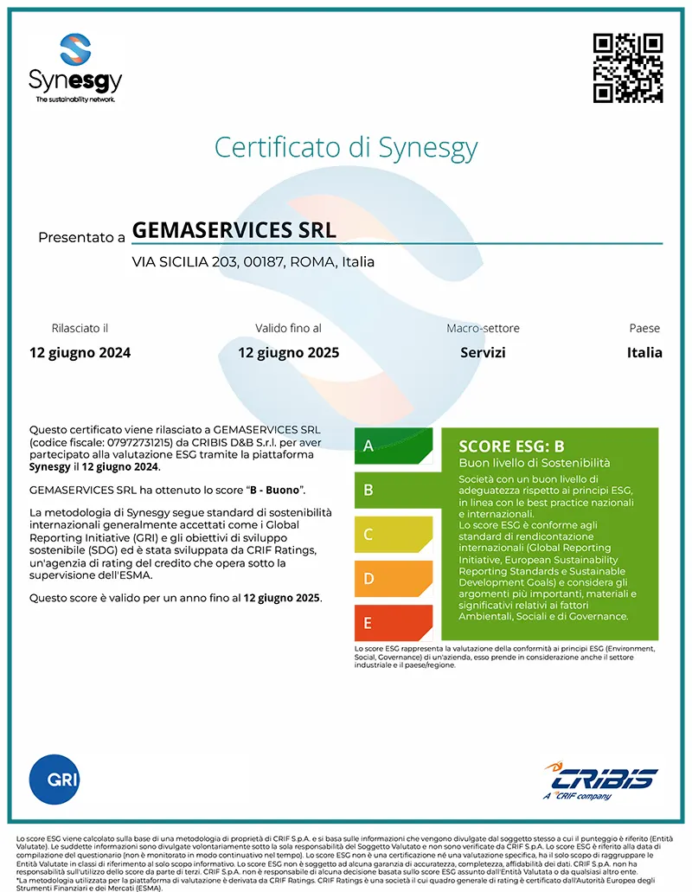Click the Servizi macro-sector value
The height and width of the screenshot is (892, 692).
pos(483,352)
